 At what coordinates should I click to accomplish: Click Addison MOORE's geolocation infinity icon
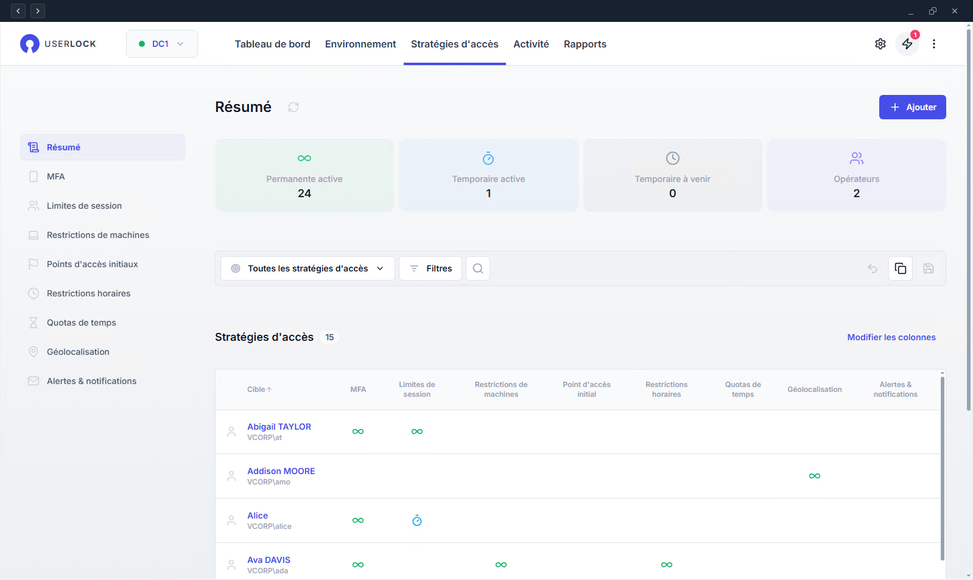coord(814,476)
